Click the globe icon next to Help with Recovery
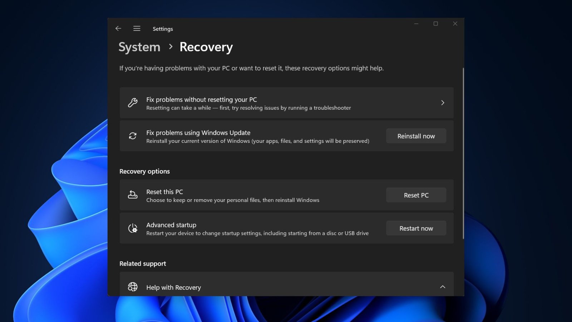 (x=133, y=287)
